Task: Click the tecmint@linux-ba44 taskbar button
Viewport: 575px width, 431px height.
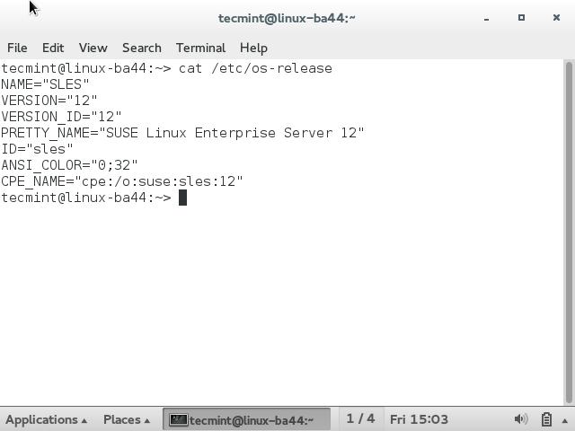Action: (x=247, y=419)
